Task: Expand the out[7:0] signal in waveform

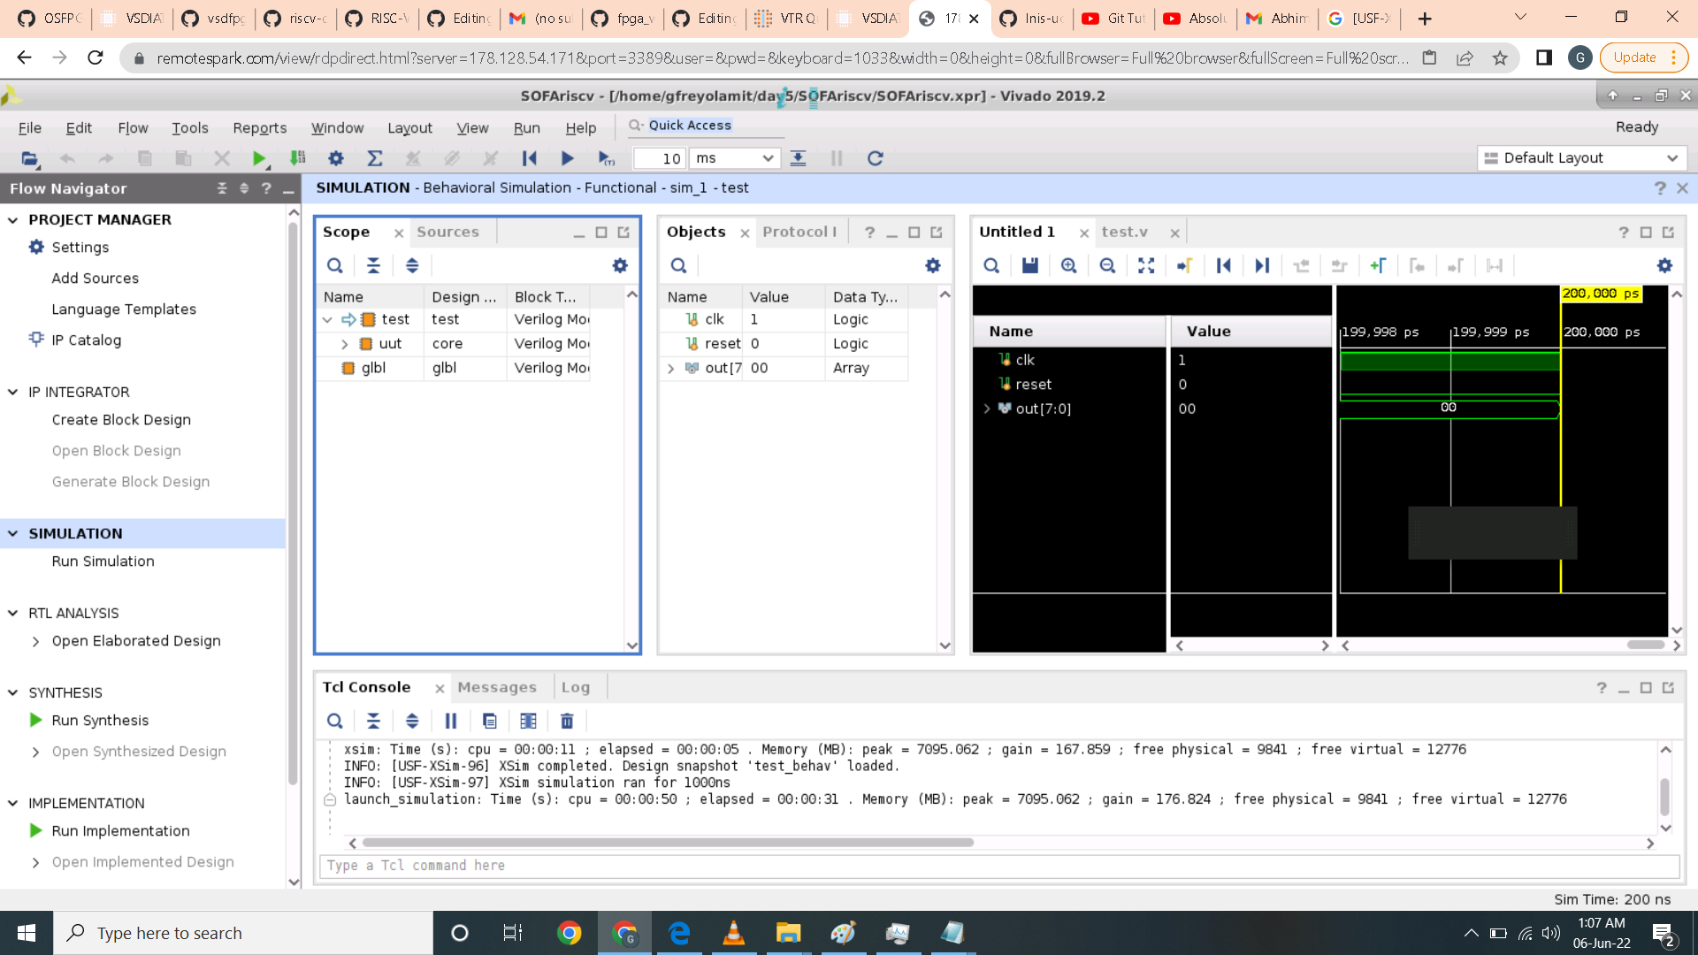Action: (x=987, y=409)
